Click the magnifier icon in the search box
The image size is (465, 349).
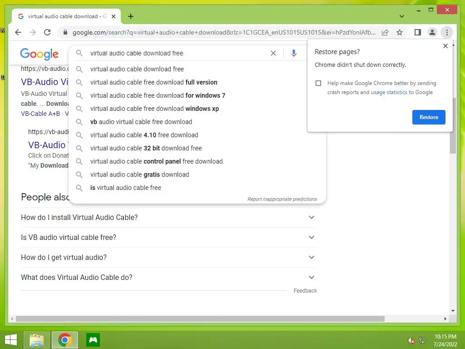79,53
